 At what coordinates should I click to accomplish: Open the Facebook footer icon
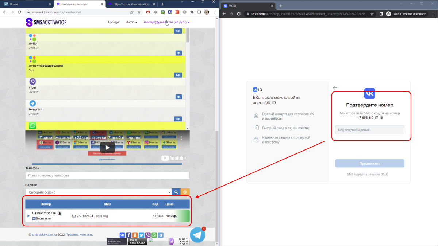(x=129, y=235)
